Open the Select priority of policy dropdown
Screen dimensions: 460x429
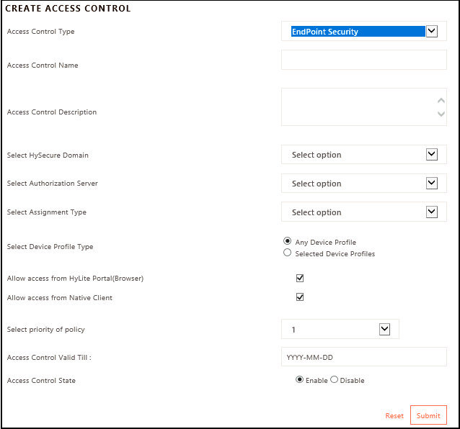pos(340,329)
